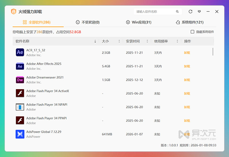This screenshot has height=157, width=229.
Task: Switch to Win应用(31) tab
Action: (x=139, y=22)
